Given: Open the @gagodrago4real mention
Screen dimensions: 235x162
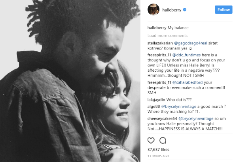Looking at the screenshot, I should pos(190,43).
